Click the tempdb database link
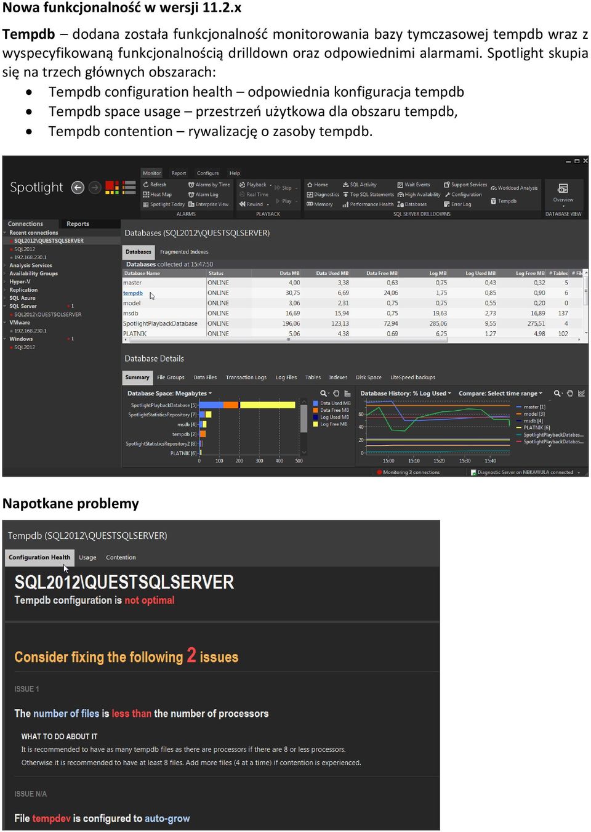591x832 pixels. 132,293
